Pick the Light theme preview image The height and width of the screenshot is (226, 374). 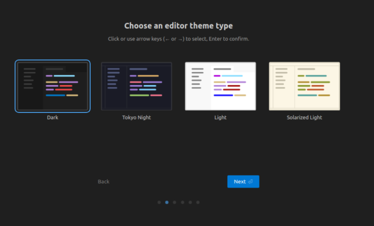[220, 86]
